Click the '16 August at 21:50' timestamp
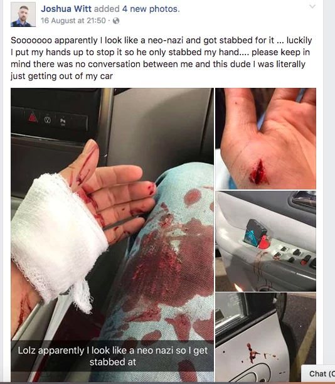The height and width of the screenshot is (384, 335). (x=73, y=21)
